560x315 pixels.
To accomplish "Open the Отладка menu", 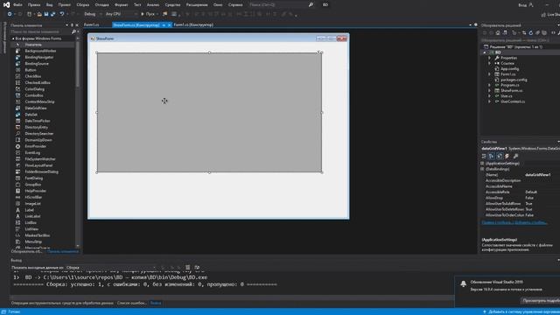I will click(101, 5).
